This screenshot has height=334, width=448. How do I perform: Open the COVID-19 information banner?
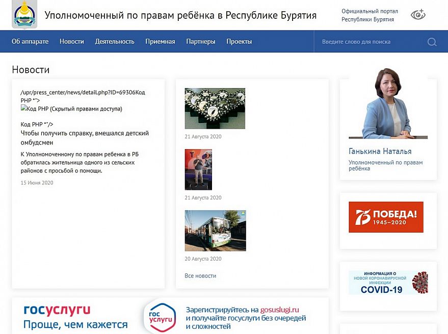[x=388, y=283]
